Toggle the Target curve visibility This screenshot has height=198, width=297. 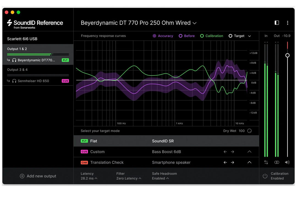click(x=237, y=36)
